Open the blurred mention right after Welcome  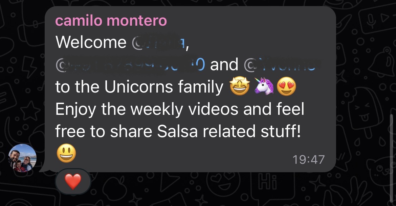click(159, 42)
